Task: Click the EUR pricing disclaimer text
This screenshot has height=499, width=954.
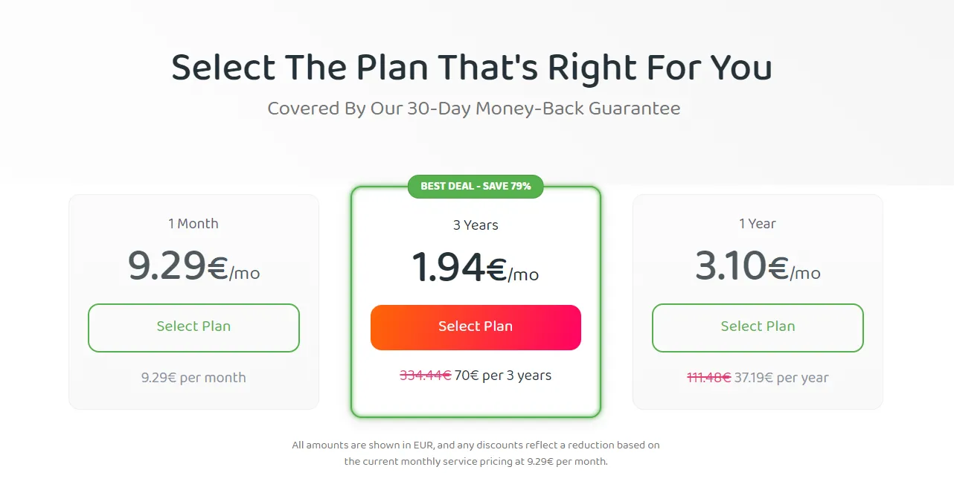Action: 476,452
